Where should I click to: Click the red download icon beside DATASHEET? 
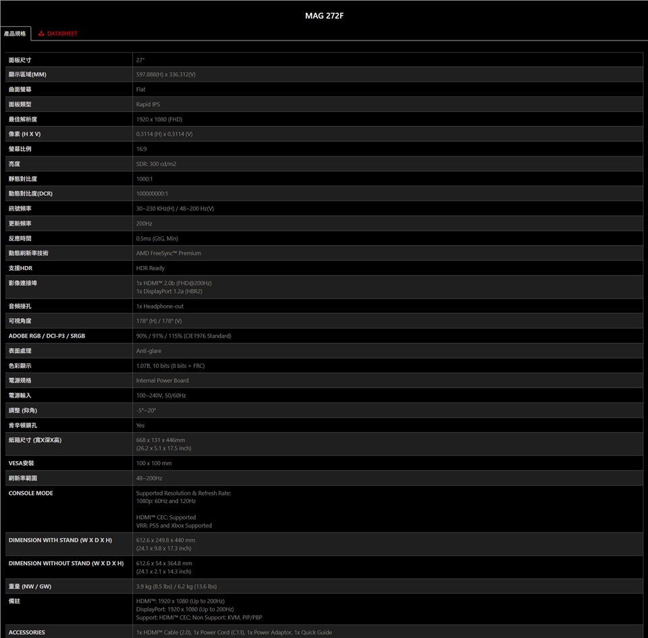click(41, 33)
